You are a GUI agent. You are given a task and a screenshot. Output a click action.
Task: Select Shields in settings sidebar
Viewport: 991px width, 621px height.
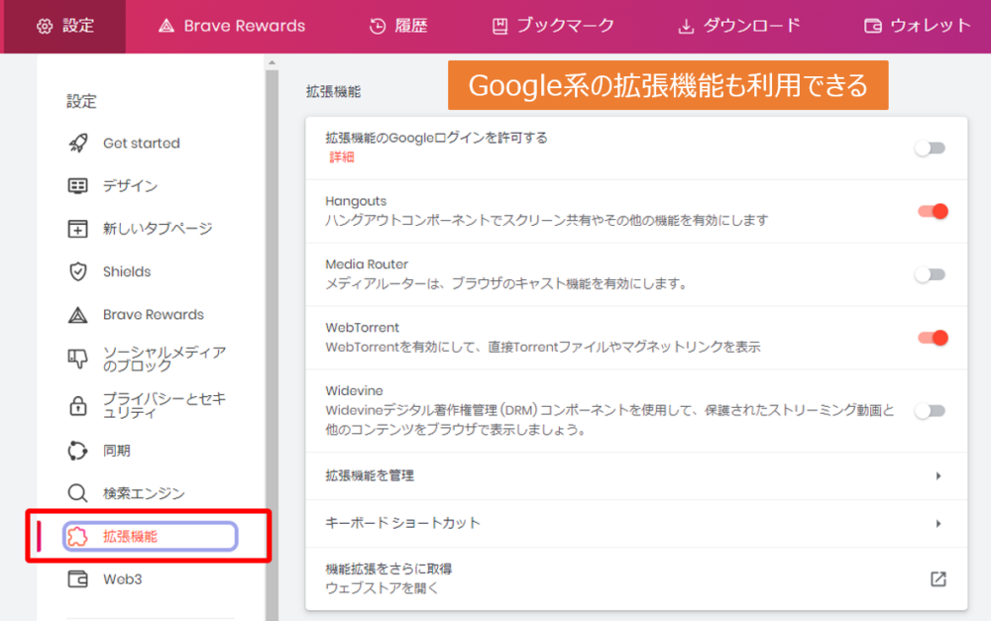(x=127, y=271)
